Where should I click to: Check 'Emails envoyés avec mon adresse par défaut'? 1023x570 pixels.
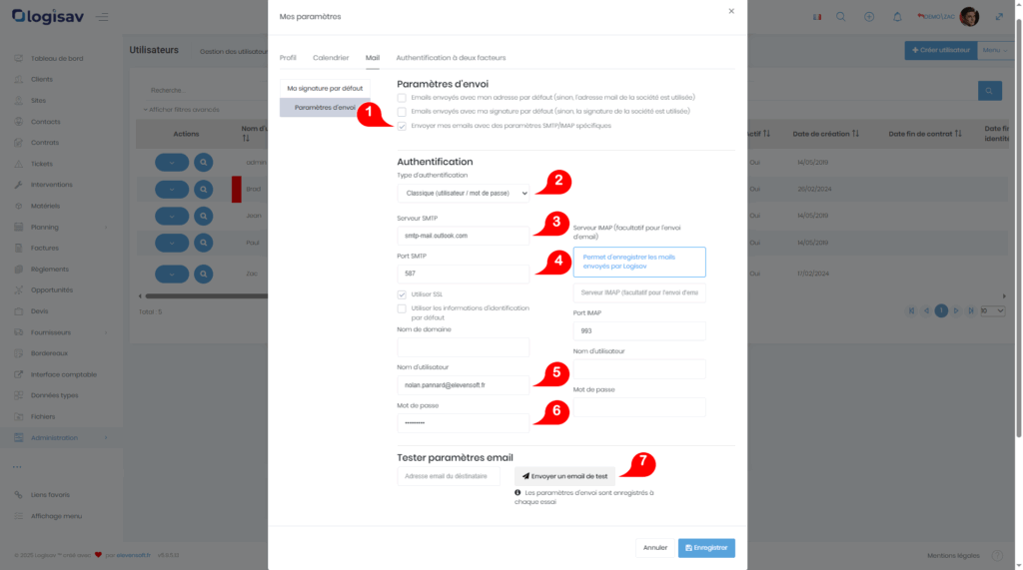[x=402, y=98]
